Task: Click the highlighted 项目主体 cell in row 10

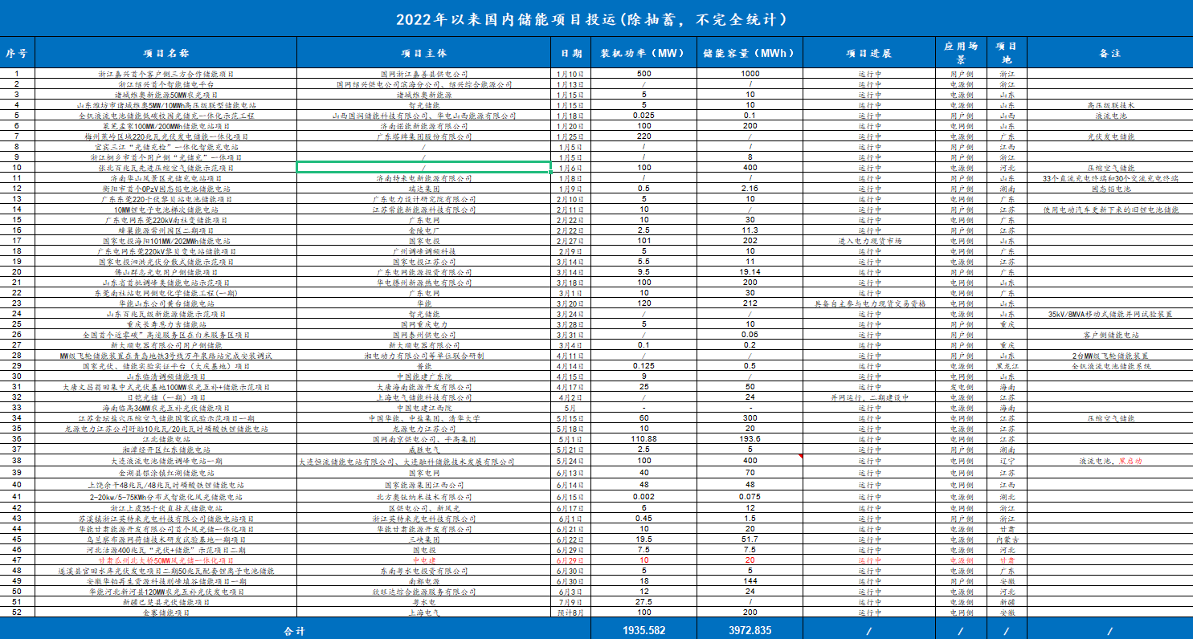Action: pyautogui.click(x=424, y=168)
